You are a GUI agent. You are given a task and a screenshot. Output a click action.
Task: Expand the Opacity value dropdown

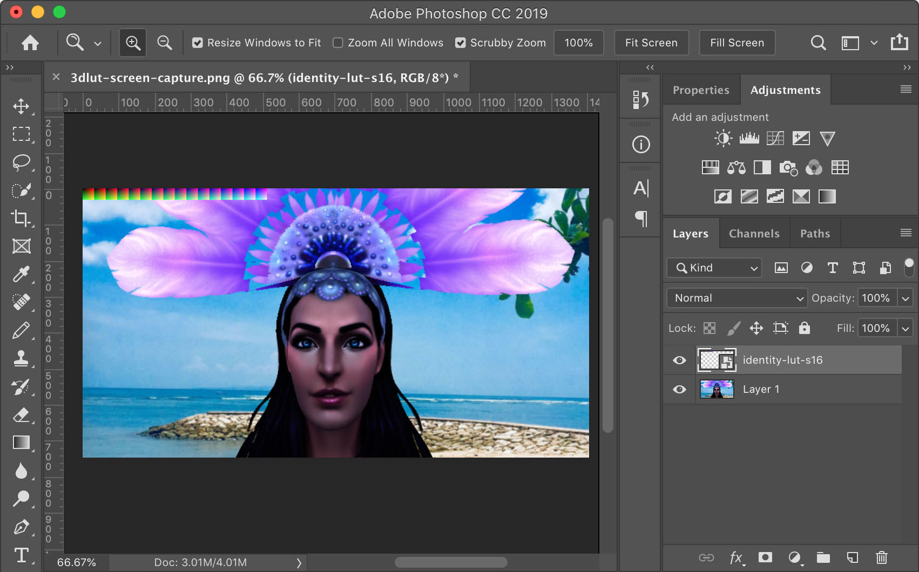click(x=906, y=297)
